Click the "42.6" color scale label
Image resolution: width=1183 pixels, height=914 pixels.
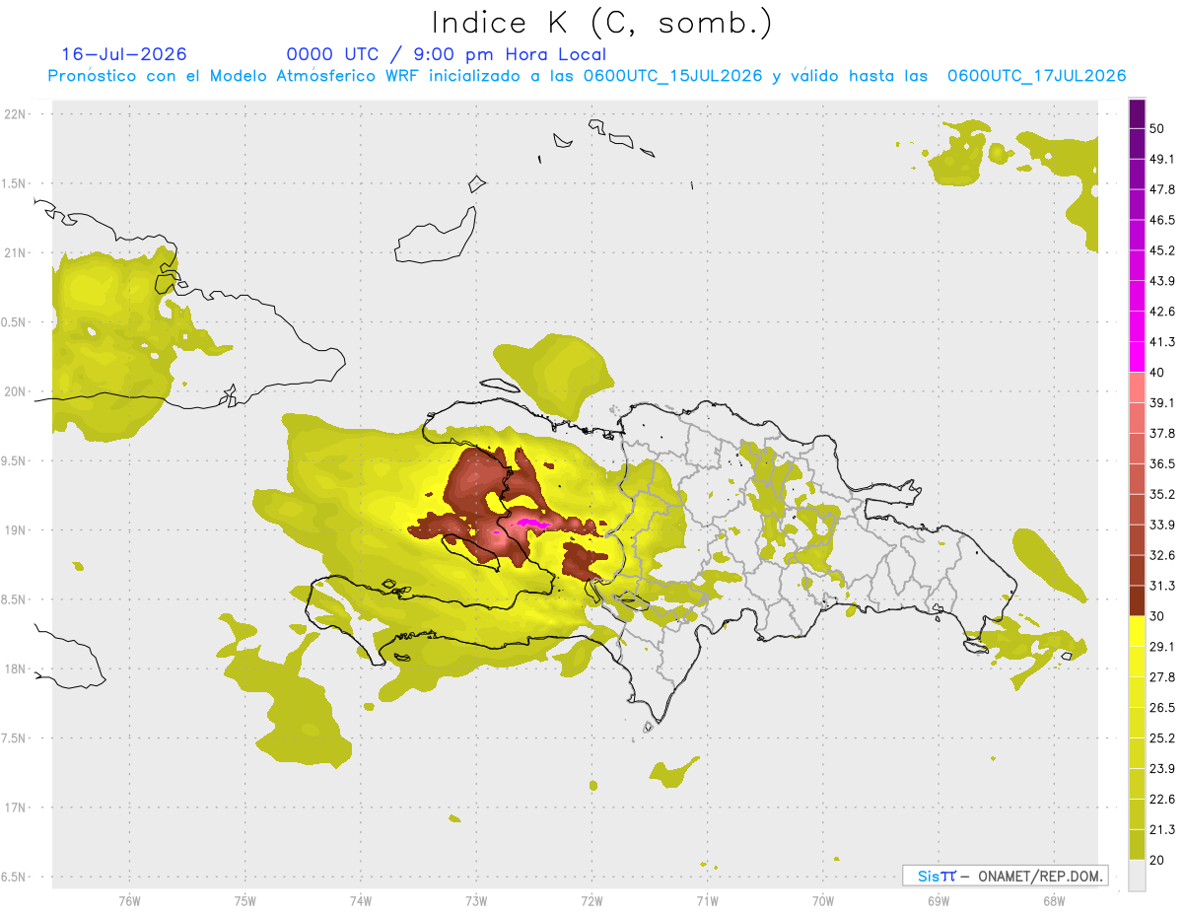click(1162, 312)
